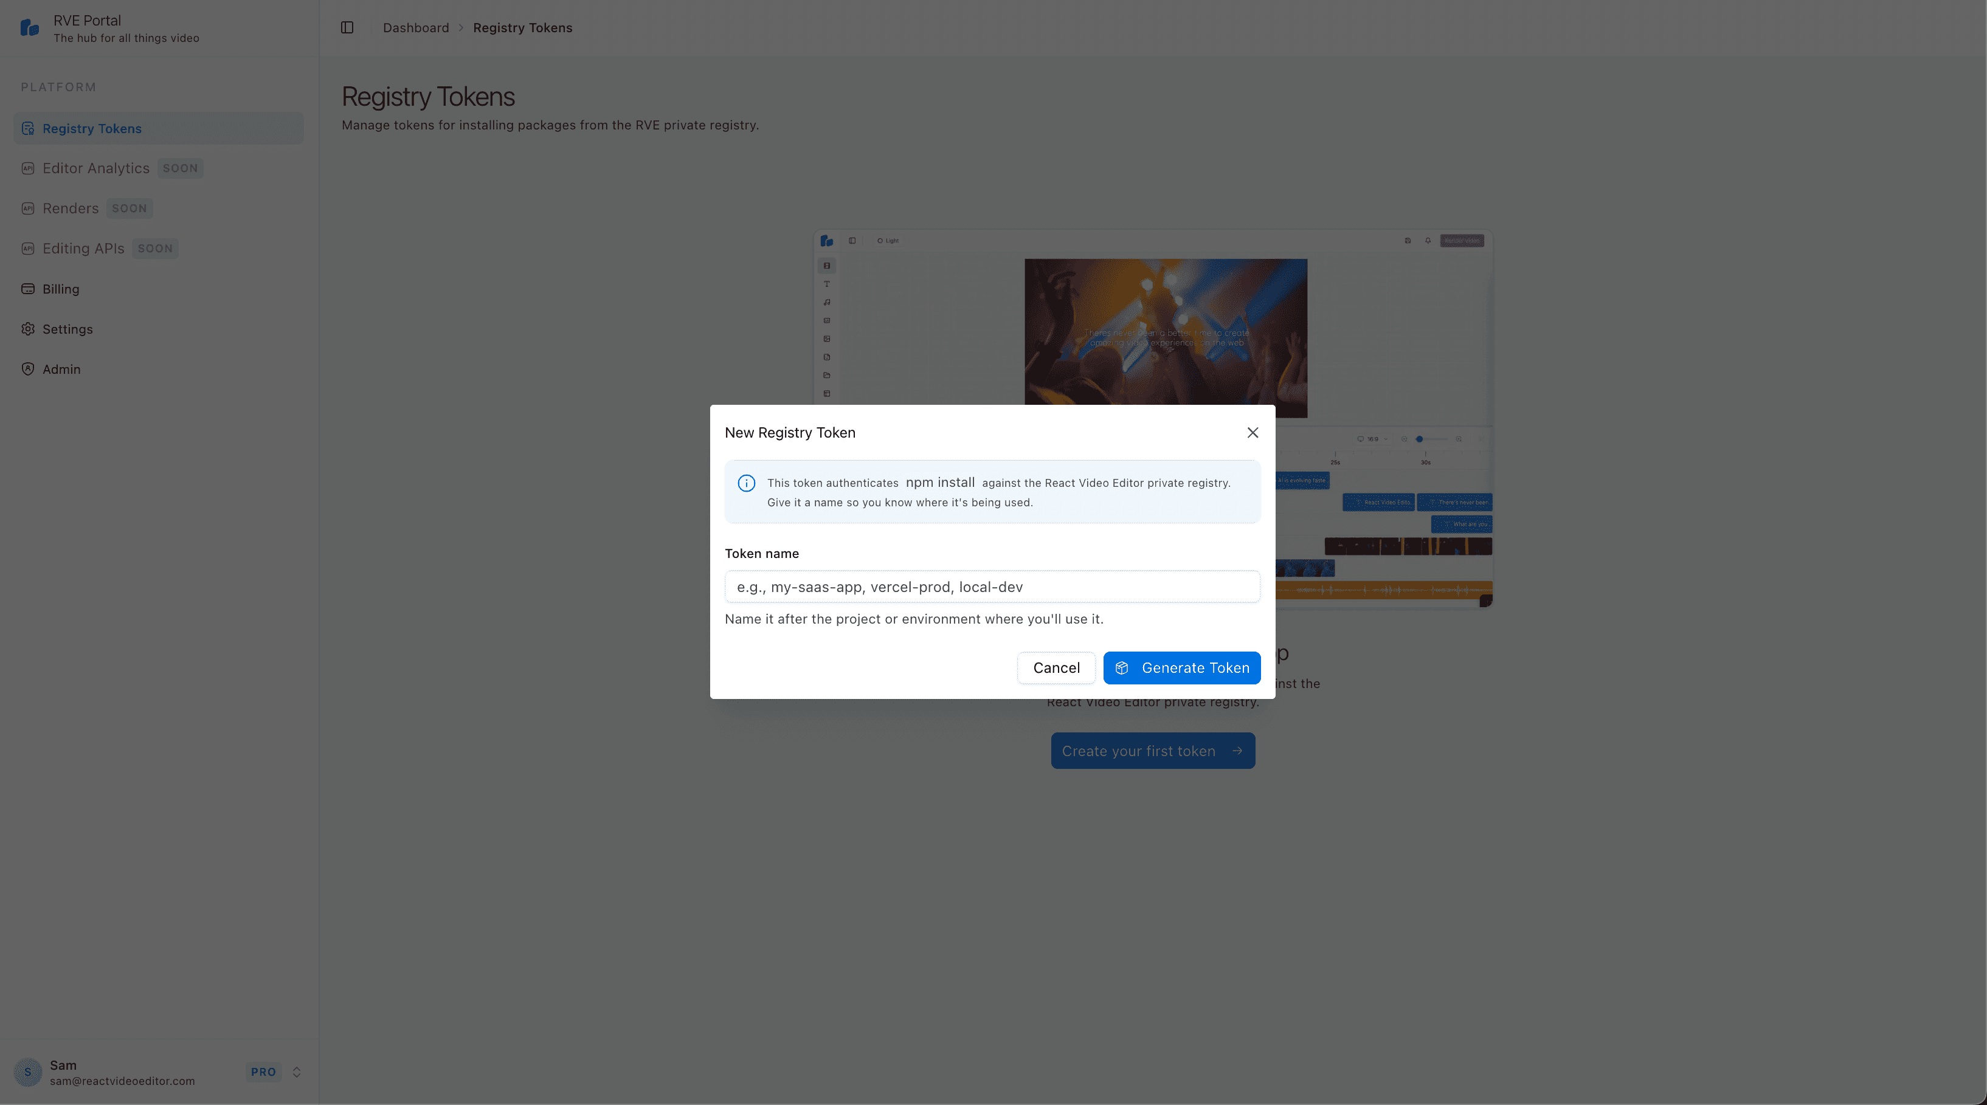The image size is (1987, 1105).
Task: Click the info icon in the dialog
Action: pyautogui.click(x=746, y=483)
